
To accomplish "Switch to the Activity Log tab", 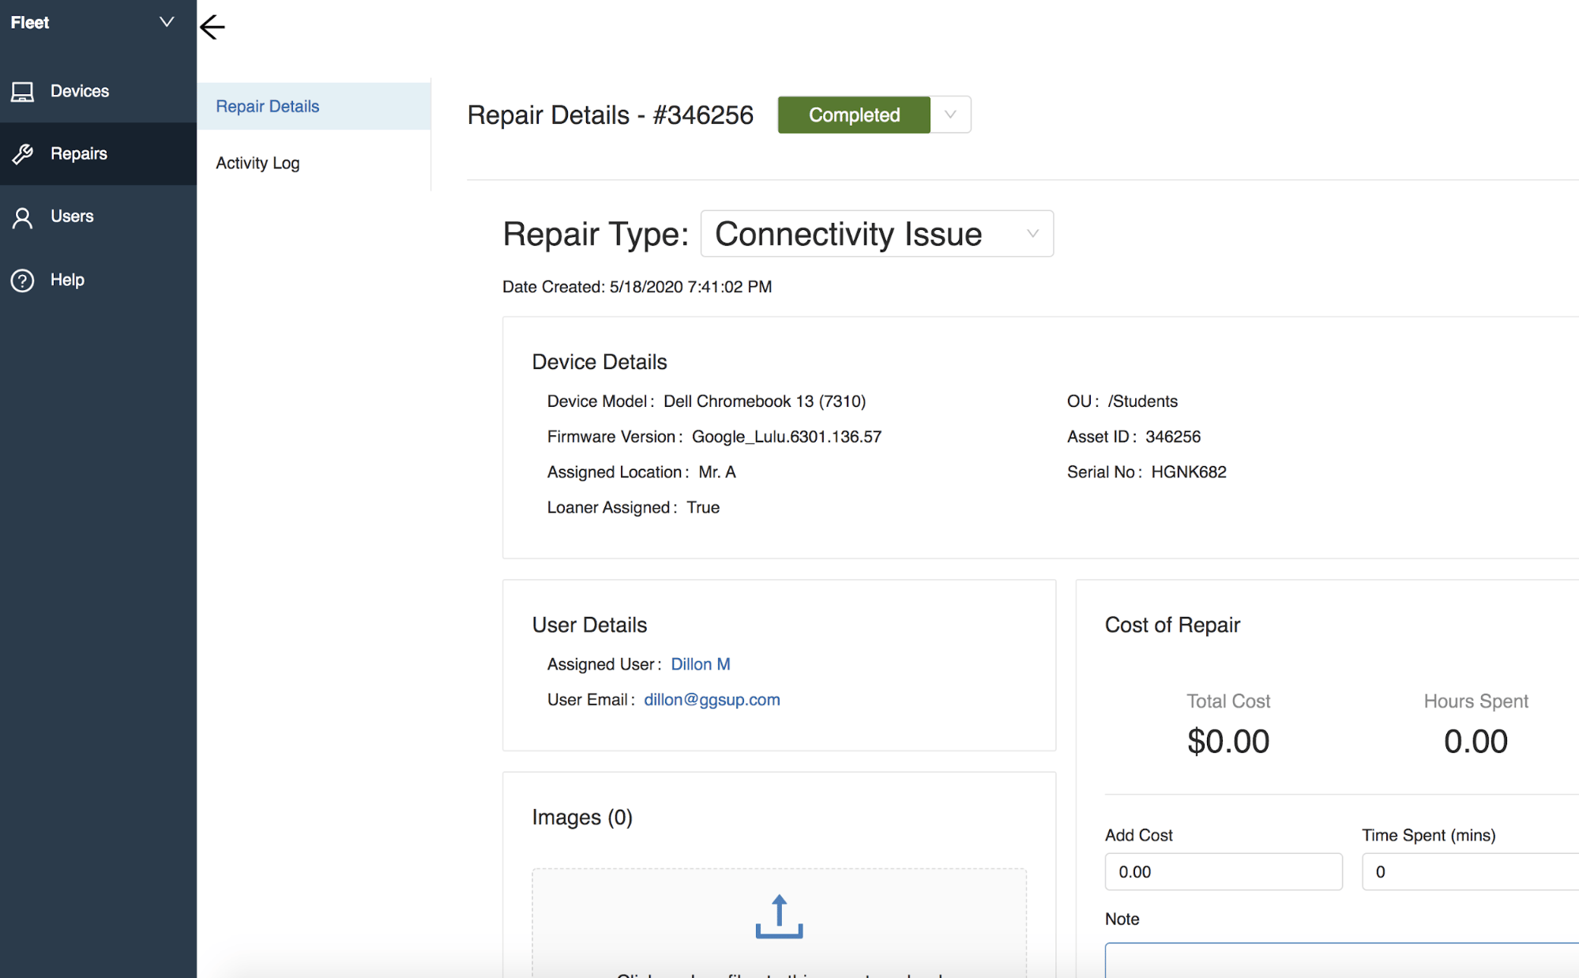I will click(314, 163).
